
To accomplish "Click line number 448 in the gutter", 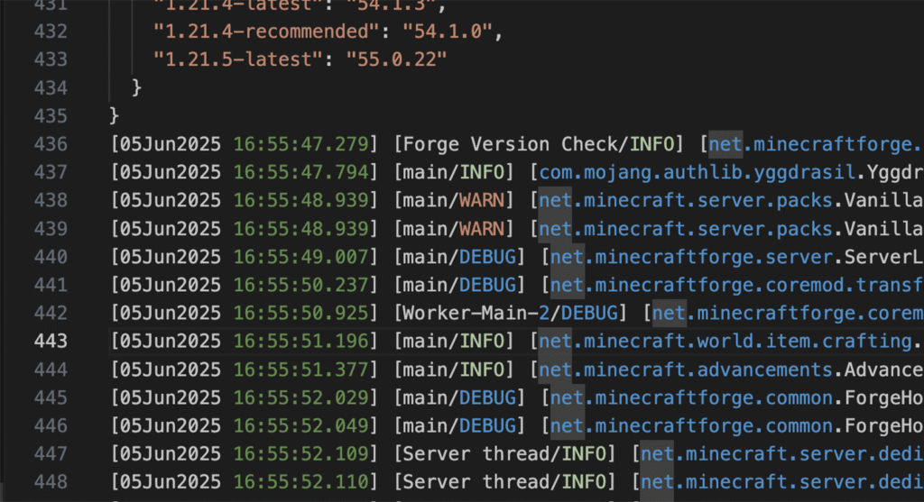I will (51, 482).
